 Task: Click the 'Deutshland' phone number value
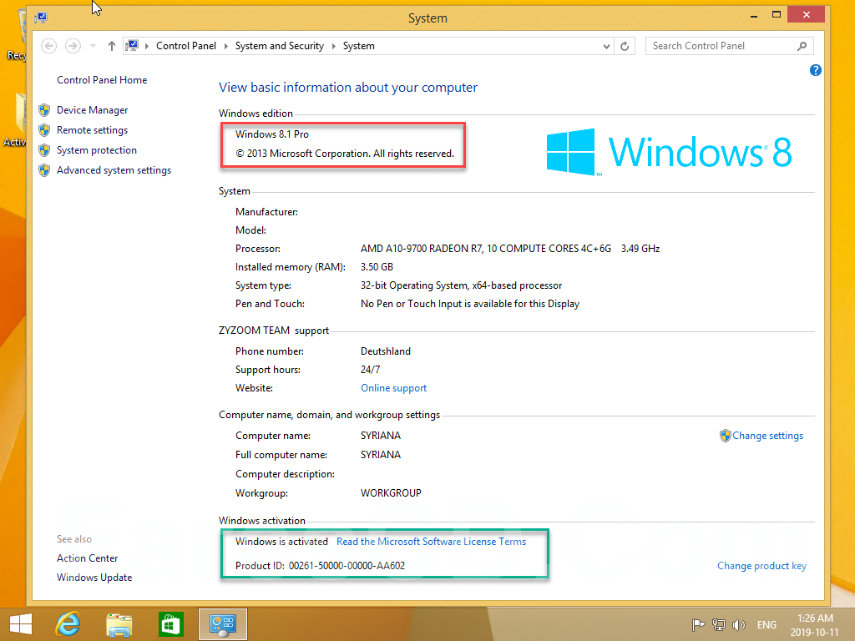click(386, 351)
